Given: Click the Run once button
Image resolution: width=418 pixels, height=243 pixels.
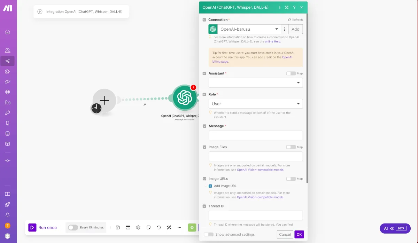Looking at the screenshot, I should 43,227.
